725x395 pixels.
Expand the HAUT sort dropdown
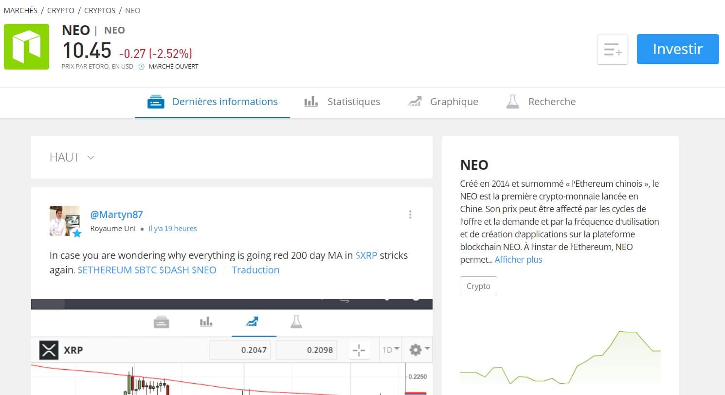click(x=72, y=157)
